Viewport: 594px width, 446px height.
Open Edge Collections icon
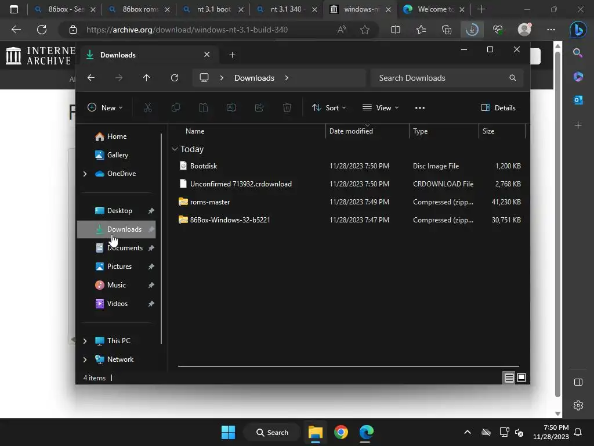point(447,30)
